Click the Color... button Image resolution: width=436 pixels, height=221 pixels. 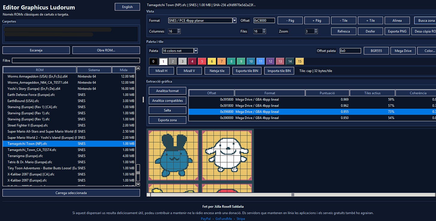[x=427, y=51]
